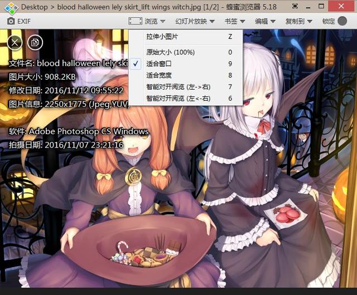The width and height of the screenshot is (357, 295).
Task: Close the EXIF info overlay
Action: coord(15,42)
